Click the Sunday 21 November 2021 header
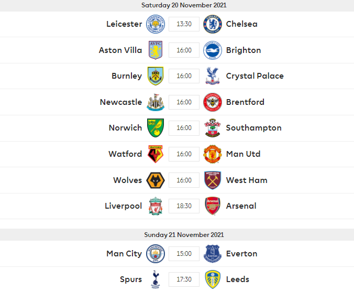The width and height of the screenshot is (354, 291). coord(184,235)
